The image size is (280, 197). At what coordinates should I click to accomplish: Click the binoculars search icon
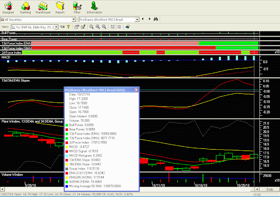point(156,19)
